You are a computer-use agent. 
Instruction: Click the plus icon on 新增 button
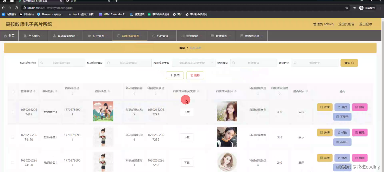pyautogui.click(x=172, y=75)
